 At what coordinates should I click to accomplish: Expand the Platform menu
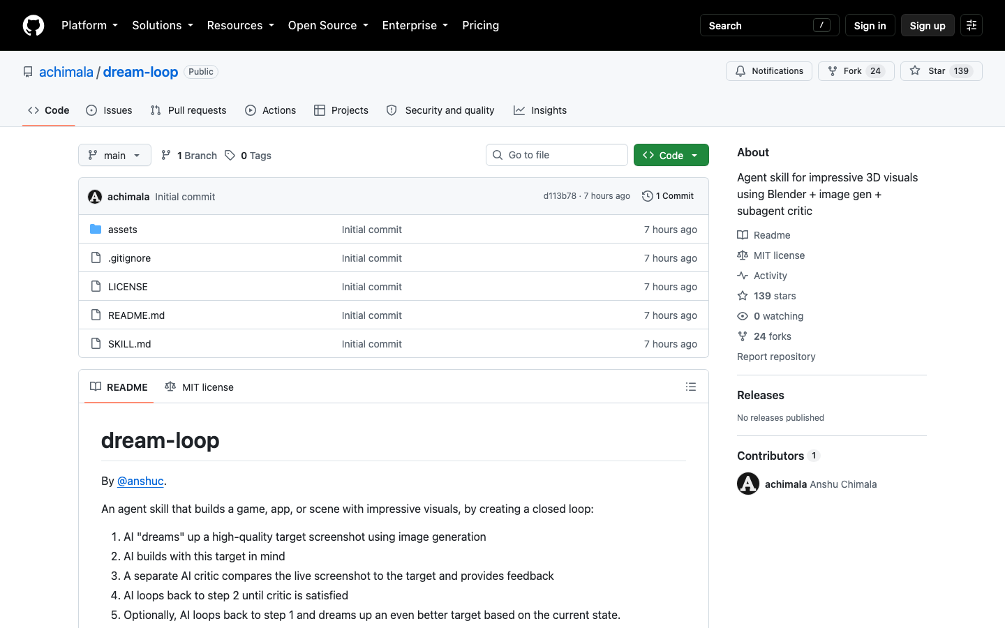89,25
